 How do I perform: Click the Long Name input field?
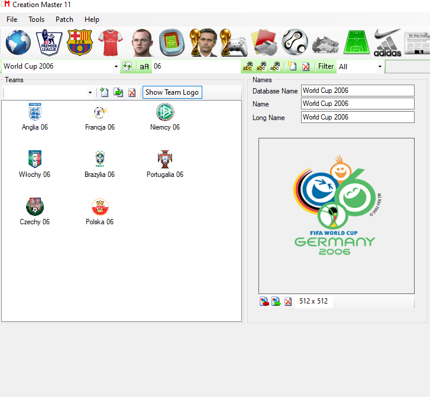358,117
